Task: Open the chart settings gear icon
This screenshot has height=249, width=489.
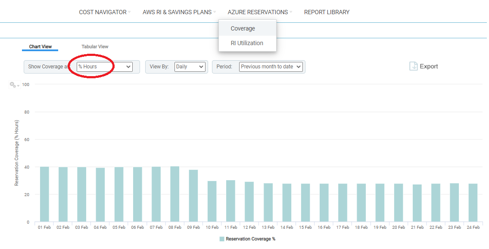Action: tap(12, 84)
